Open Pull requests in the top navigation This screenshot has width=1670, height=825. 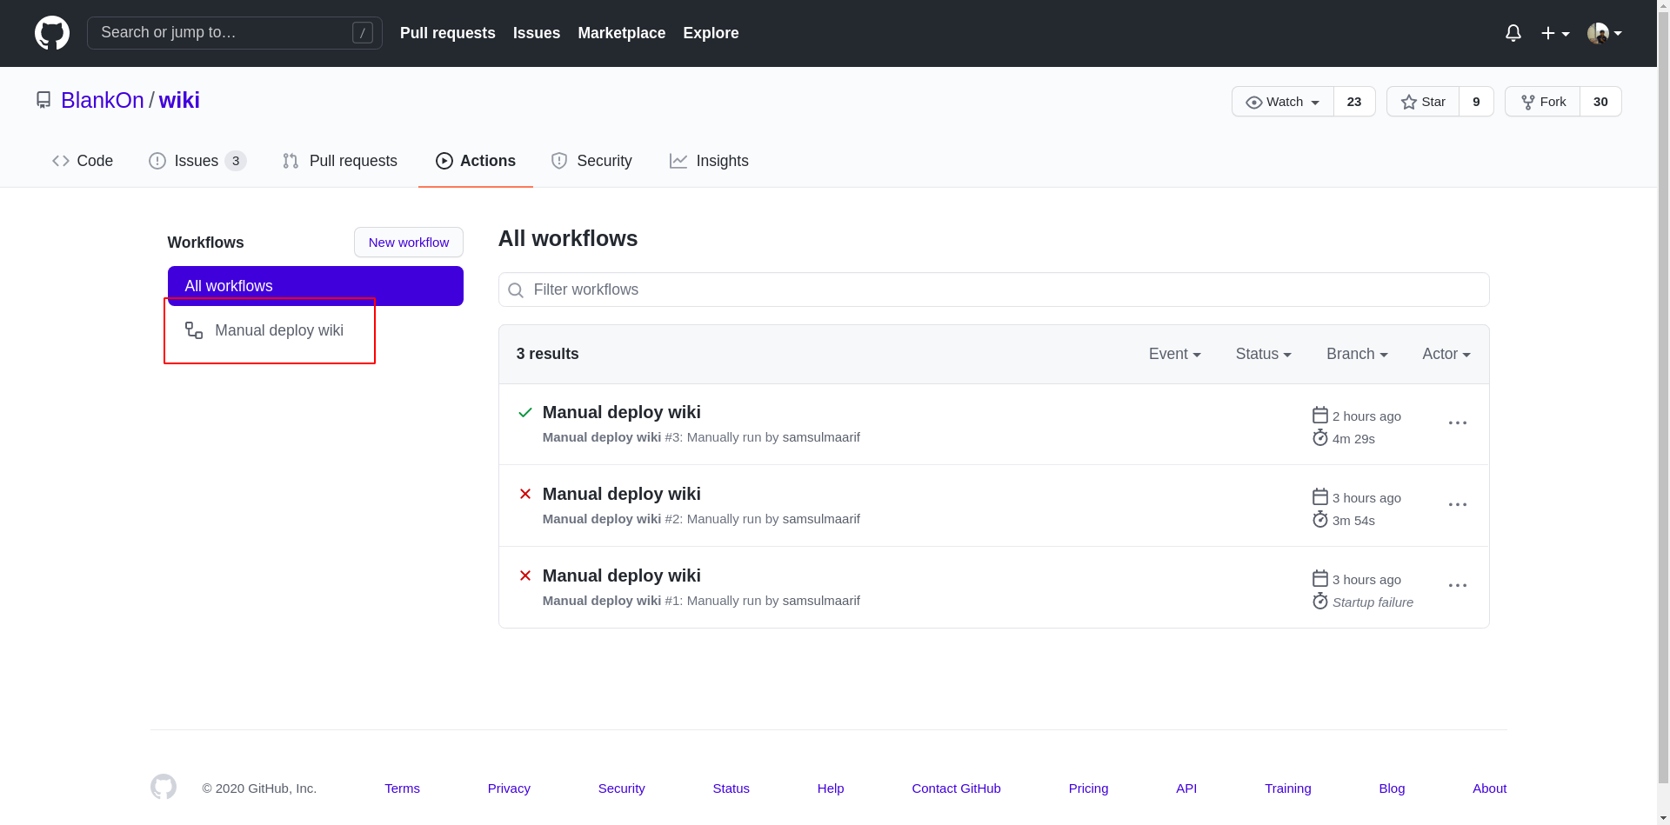point(448,33)
